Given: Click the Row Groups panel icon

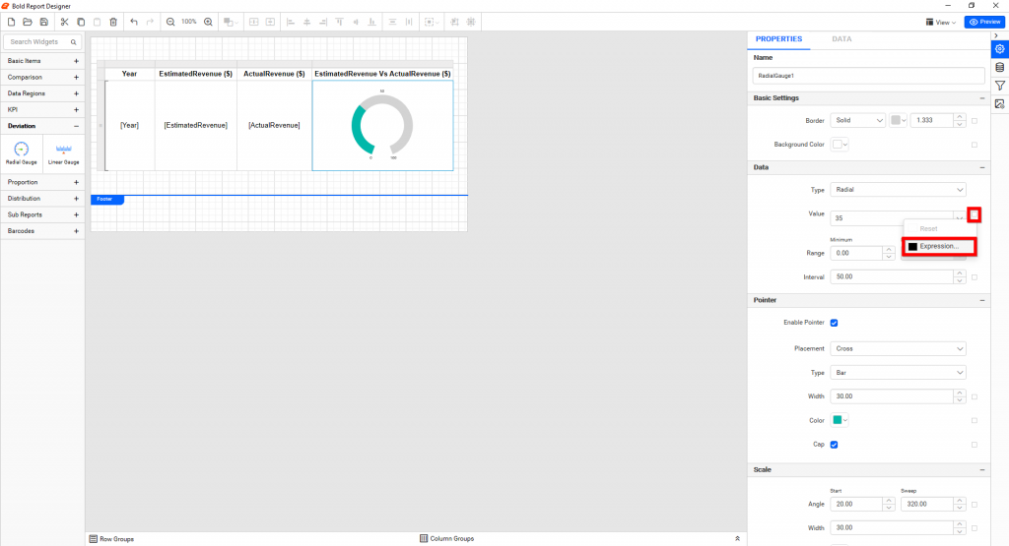Looking at the screenshot, I should point(93,539).
